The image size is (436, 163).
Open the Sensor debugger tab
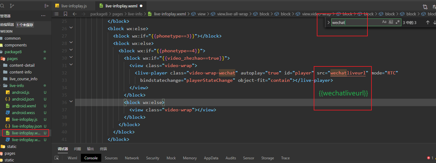pos(249,158)
